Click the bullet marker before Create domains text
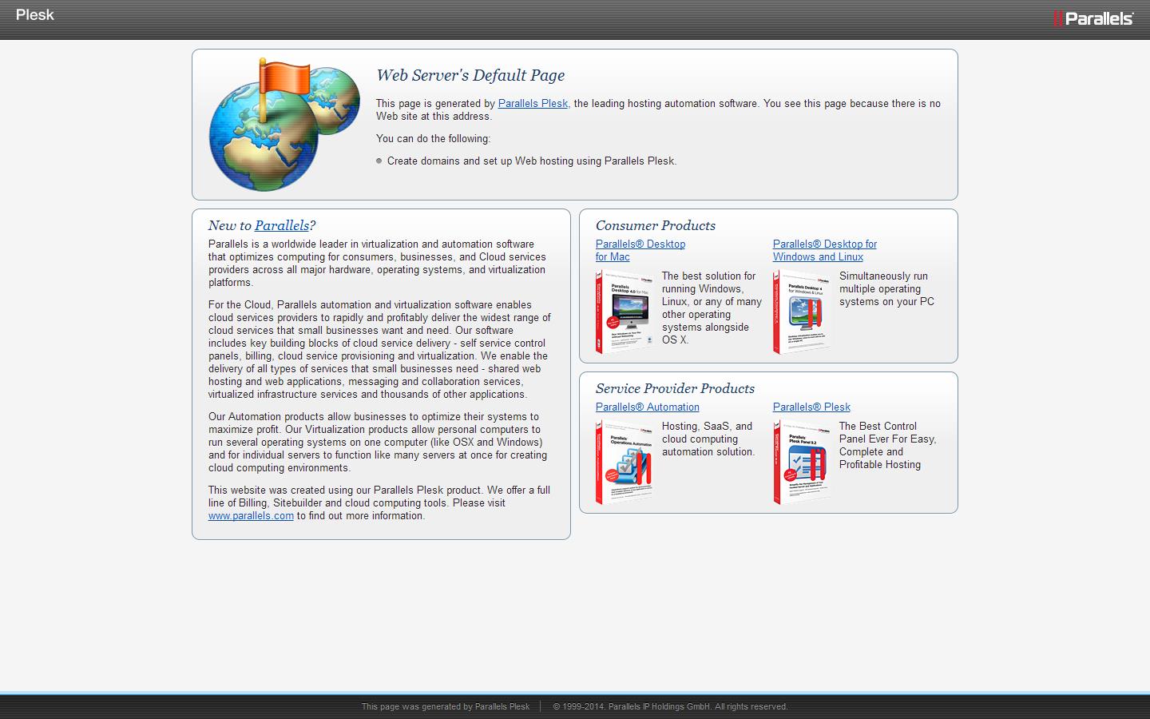The height and width of the screenshot is (719, 1150). click(x=379, y=161)
